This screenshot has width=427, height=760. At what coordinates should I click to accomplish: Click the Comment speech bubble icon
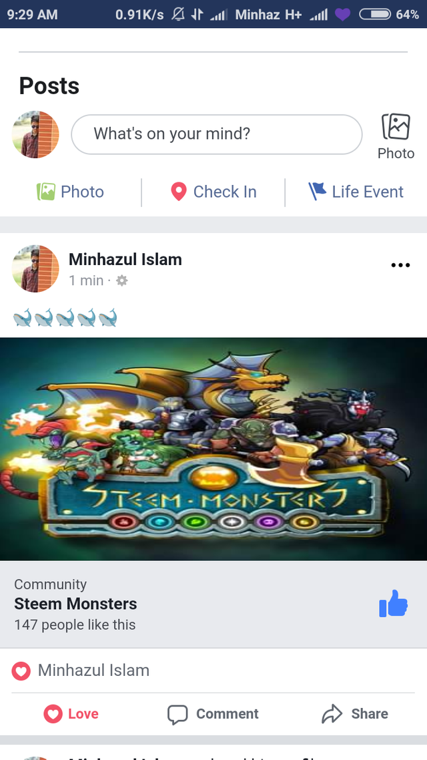click(x=177, y=715)
